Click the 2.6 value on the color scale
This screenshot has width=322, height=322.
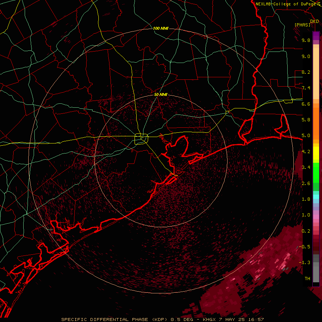click(306, 183)
